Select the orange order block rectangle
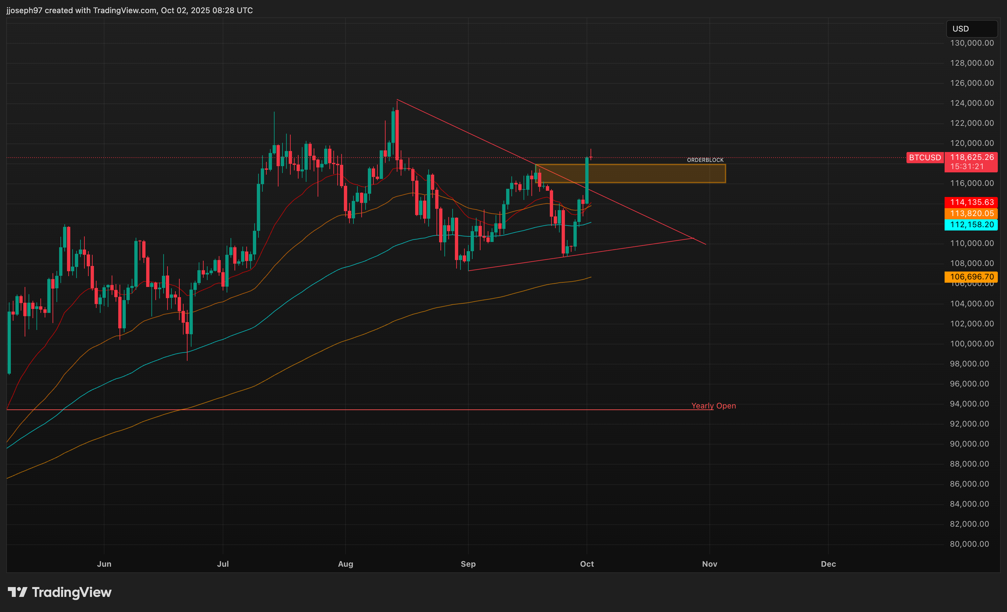 pyautogui.click(x=654, y=174)
